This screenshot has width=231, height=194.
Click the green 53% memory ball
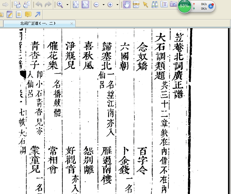[x=184, y=6]
